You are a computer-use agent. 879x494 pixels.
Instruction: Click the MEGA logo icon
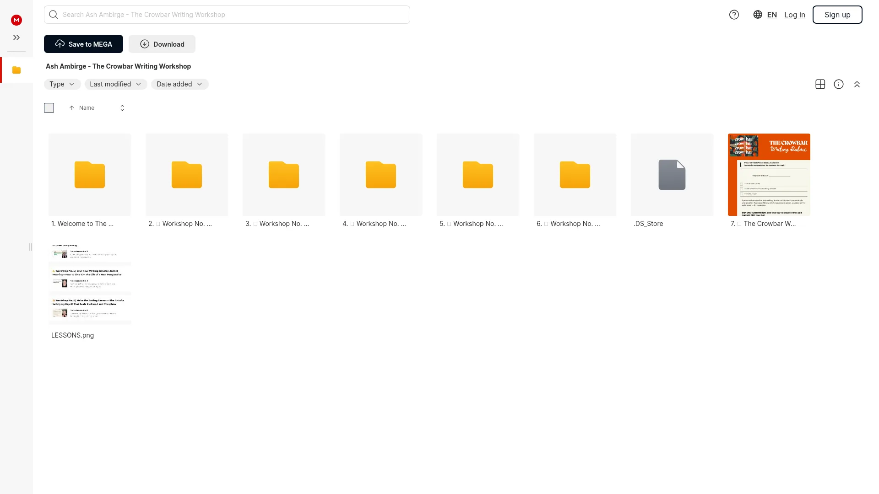(16, 20)
